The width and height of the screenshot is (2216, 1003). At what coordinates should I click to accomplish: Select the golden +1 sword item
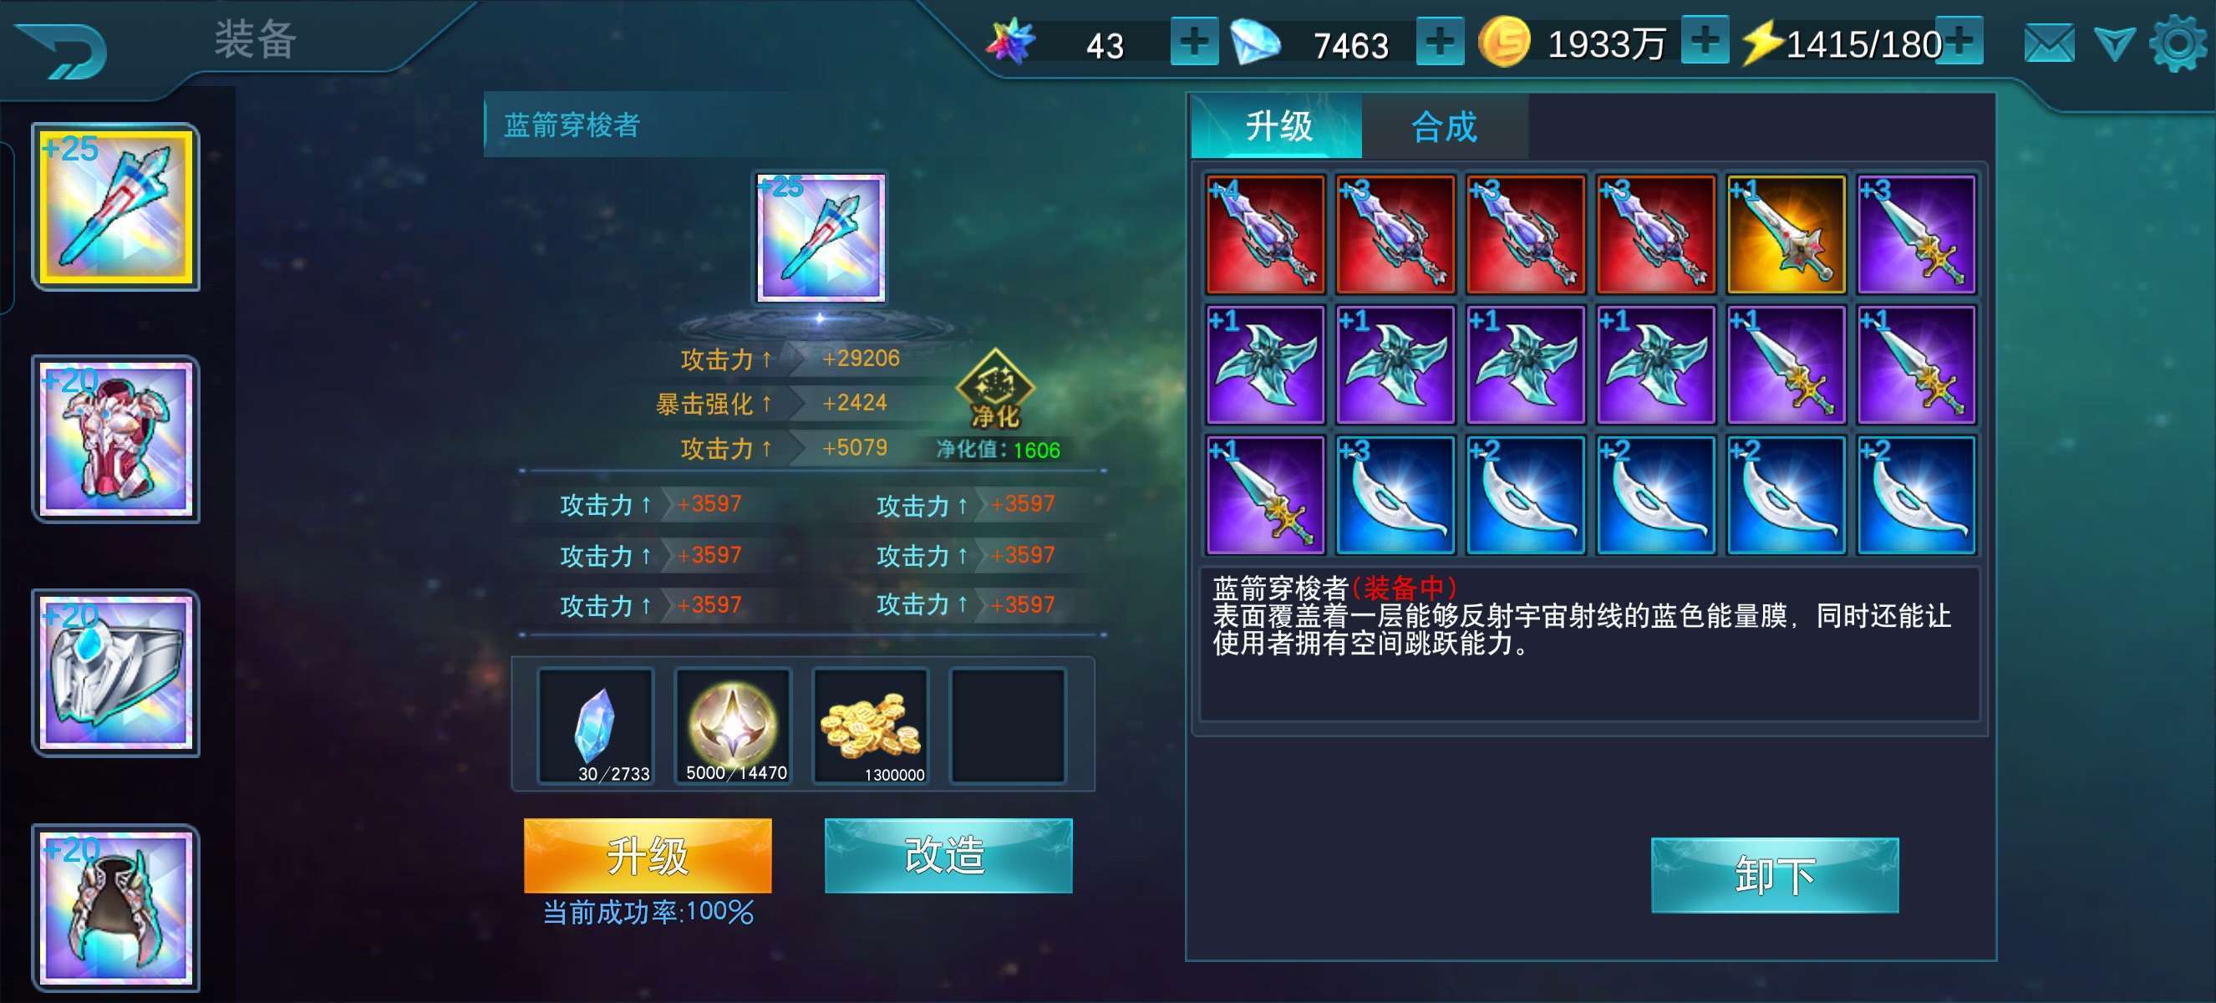pyautogui.click(x=1786, y=235)
